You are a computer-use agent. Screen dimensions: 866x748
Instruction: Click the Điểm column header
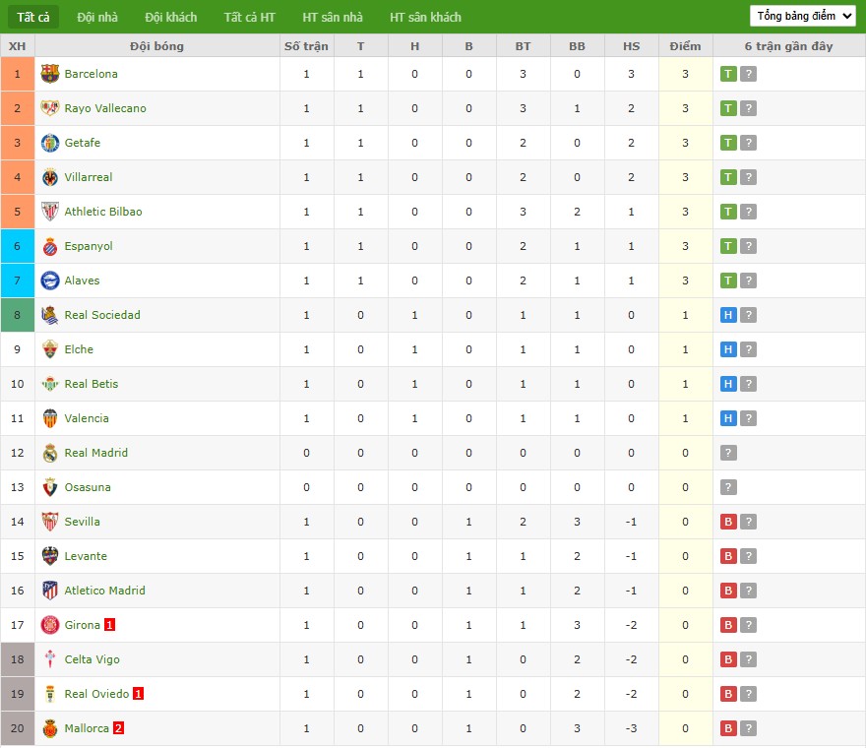pyautogui.click(x=685, y=46)
